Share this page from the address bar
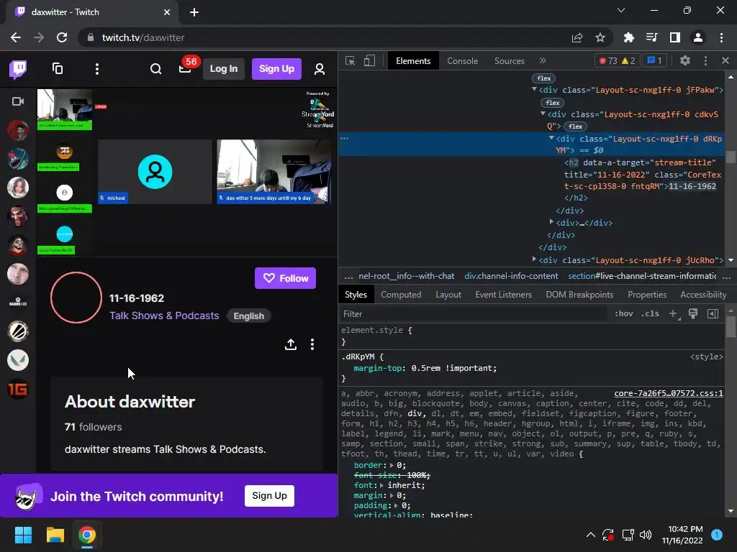737x552 pixels. (577, 37)
